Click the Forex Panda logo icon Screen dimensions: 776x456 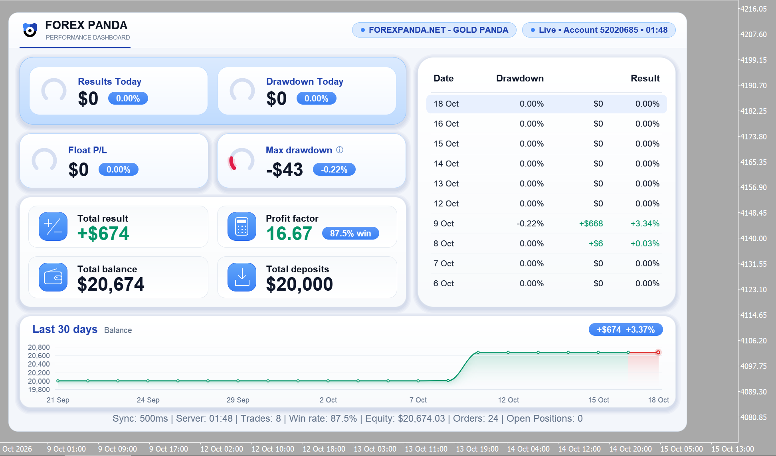click(30, 30)
